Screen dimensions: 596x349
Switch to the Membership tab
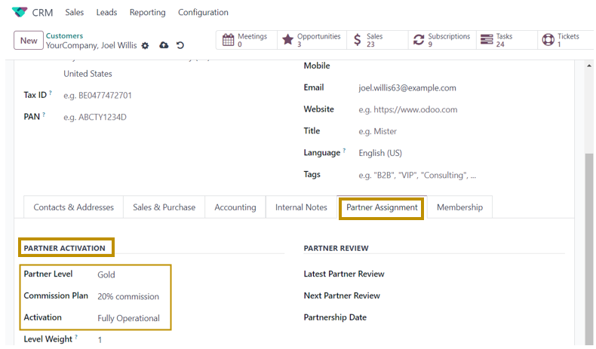click(459, 207)
